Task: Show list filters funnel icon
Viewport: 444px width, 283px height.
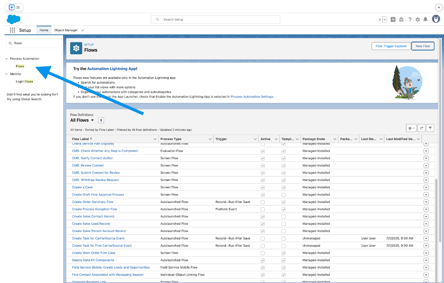Action: point(430,128)
